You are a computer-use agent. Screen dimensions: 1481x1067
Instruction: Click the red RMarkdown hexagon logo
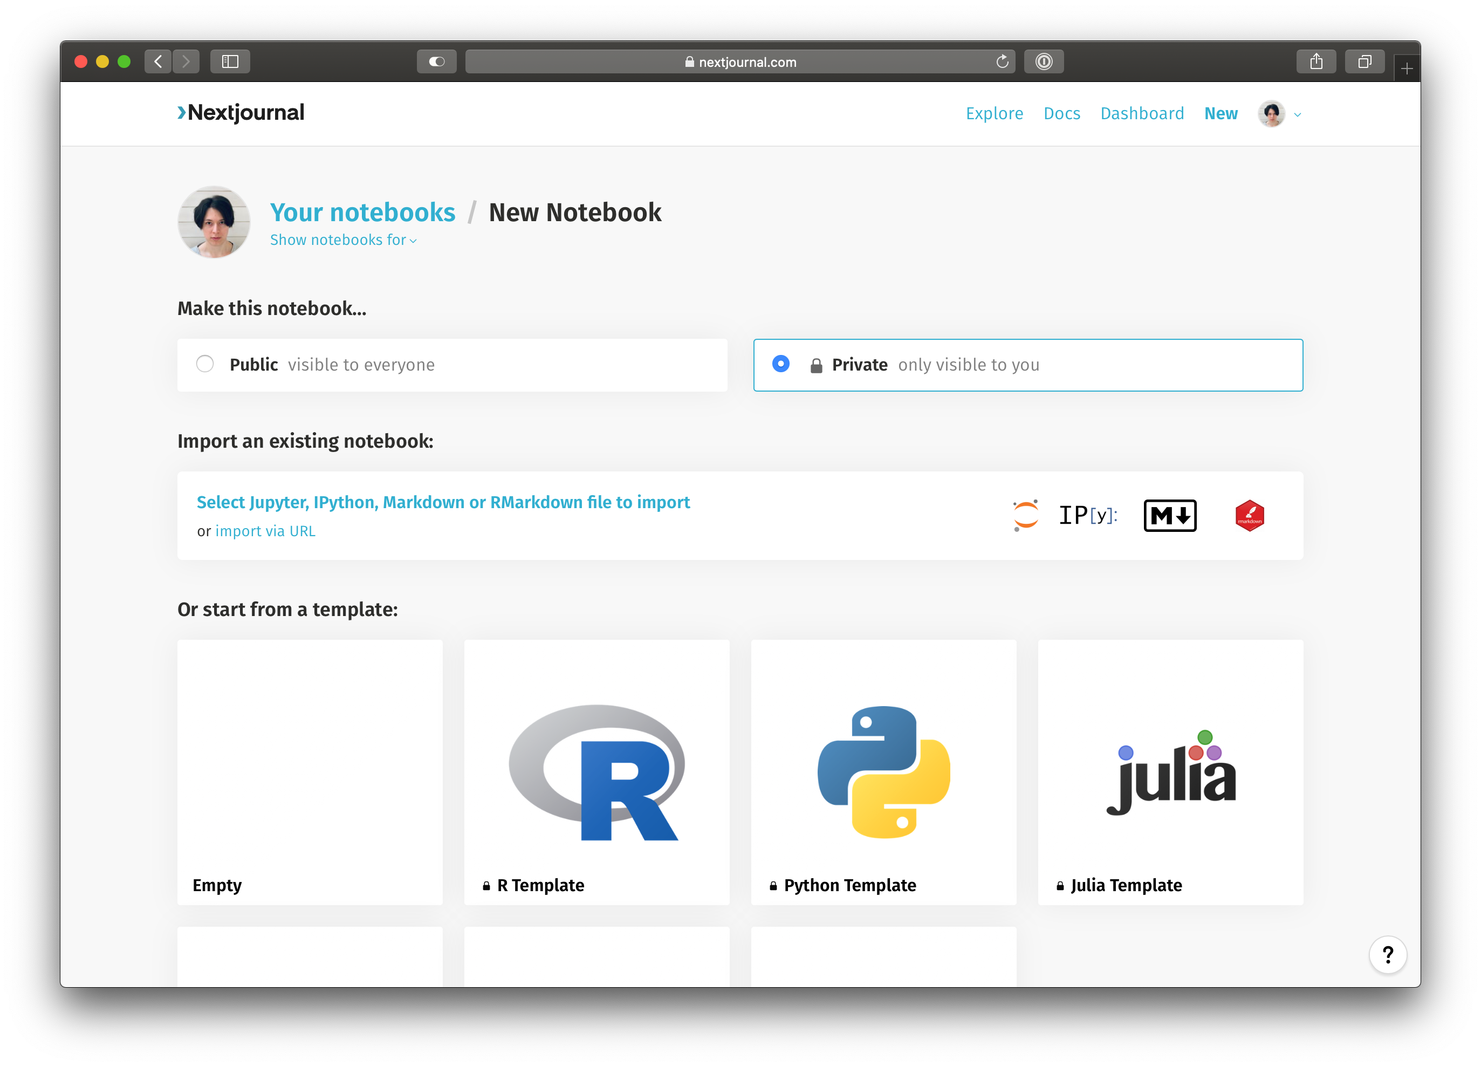(1249, 515)
